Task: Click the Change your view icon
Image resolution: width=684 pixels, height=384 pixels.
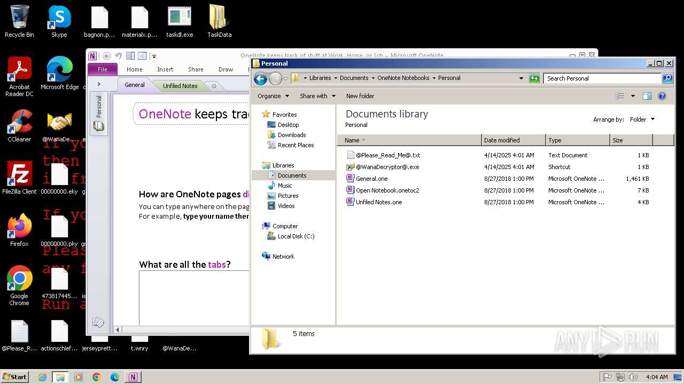Action: (620, 96)
